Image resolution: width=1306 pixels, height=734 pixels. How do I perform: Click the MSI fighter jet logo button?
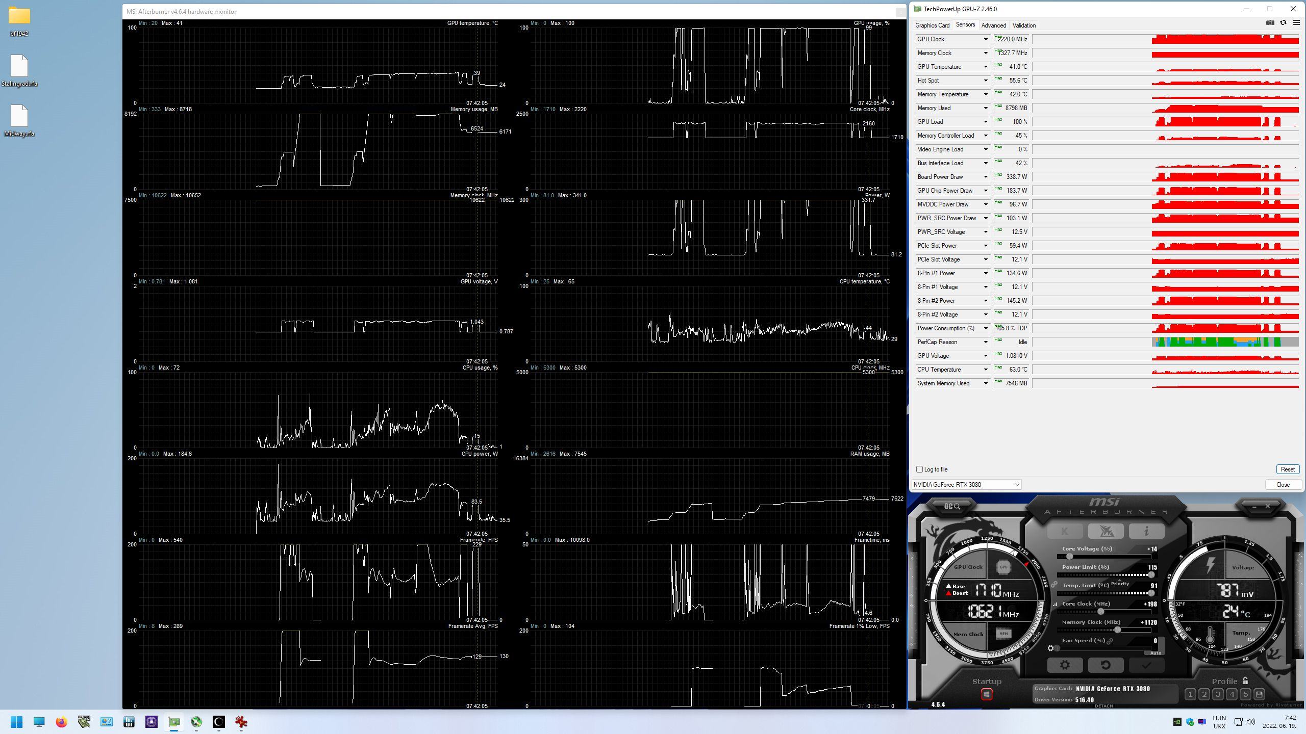tap(1106, 531)
